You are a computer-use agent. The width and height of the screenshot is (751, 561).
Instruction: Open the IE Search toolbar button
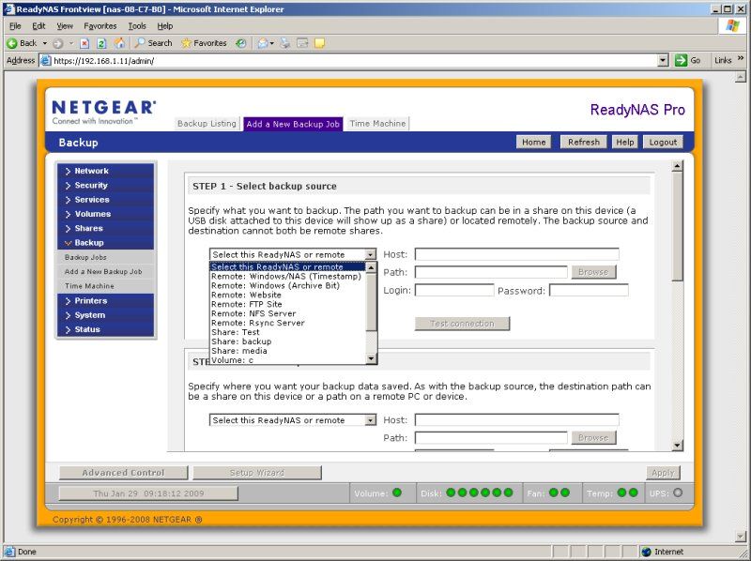(153, 43)
